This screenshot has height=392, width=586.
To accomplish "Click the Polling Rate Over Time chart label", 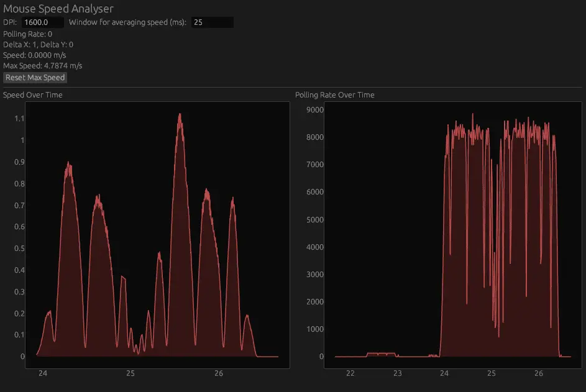I will point(335,94).
